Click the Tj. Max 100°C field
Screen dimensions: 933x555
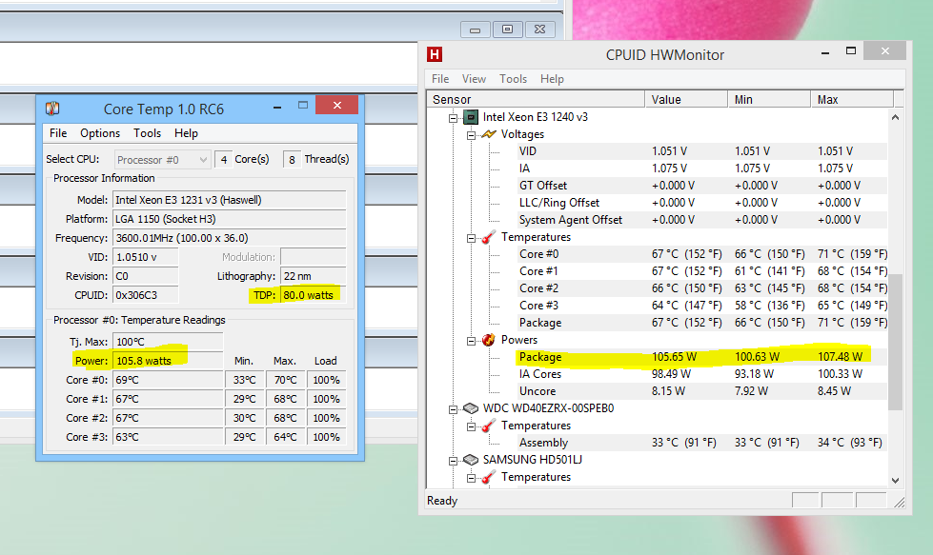coord(168,342)
